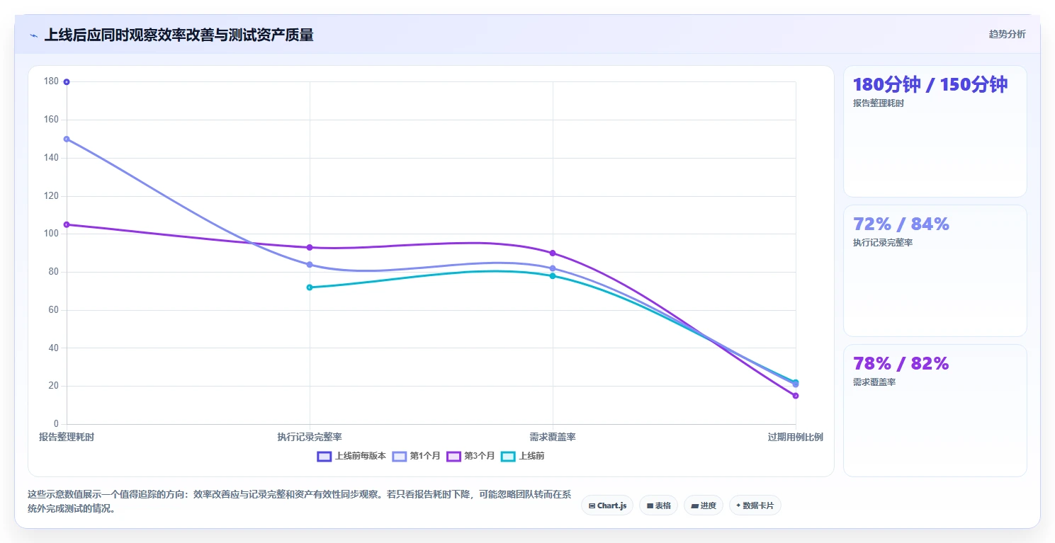Image resolution: width=1055 pixels, height=543 pixels.
Task: Click the teal 上线前 legend swatch
Action: (508, 457)
